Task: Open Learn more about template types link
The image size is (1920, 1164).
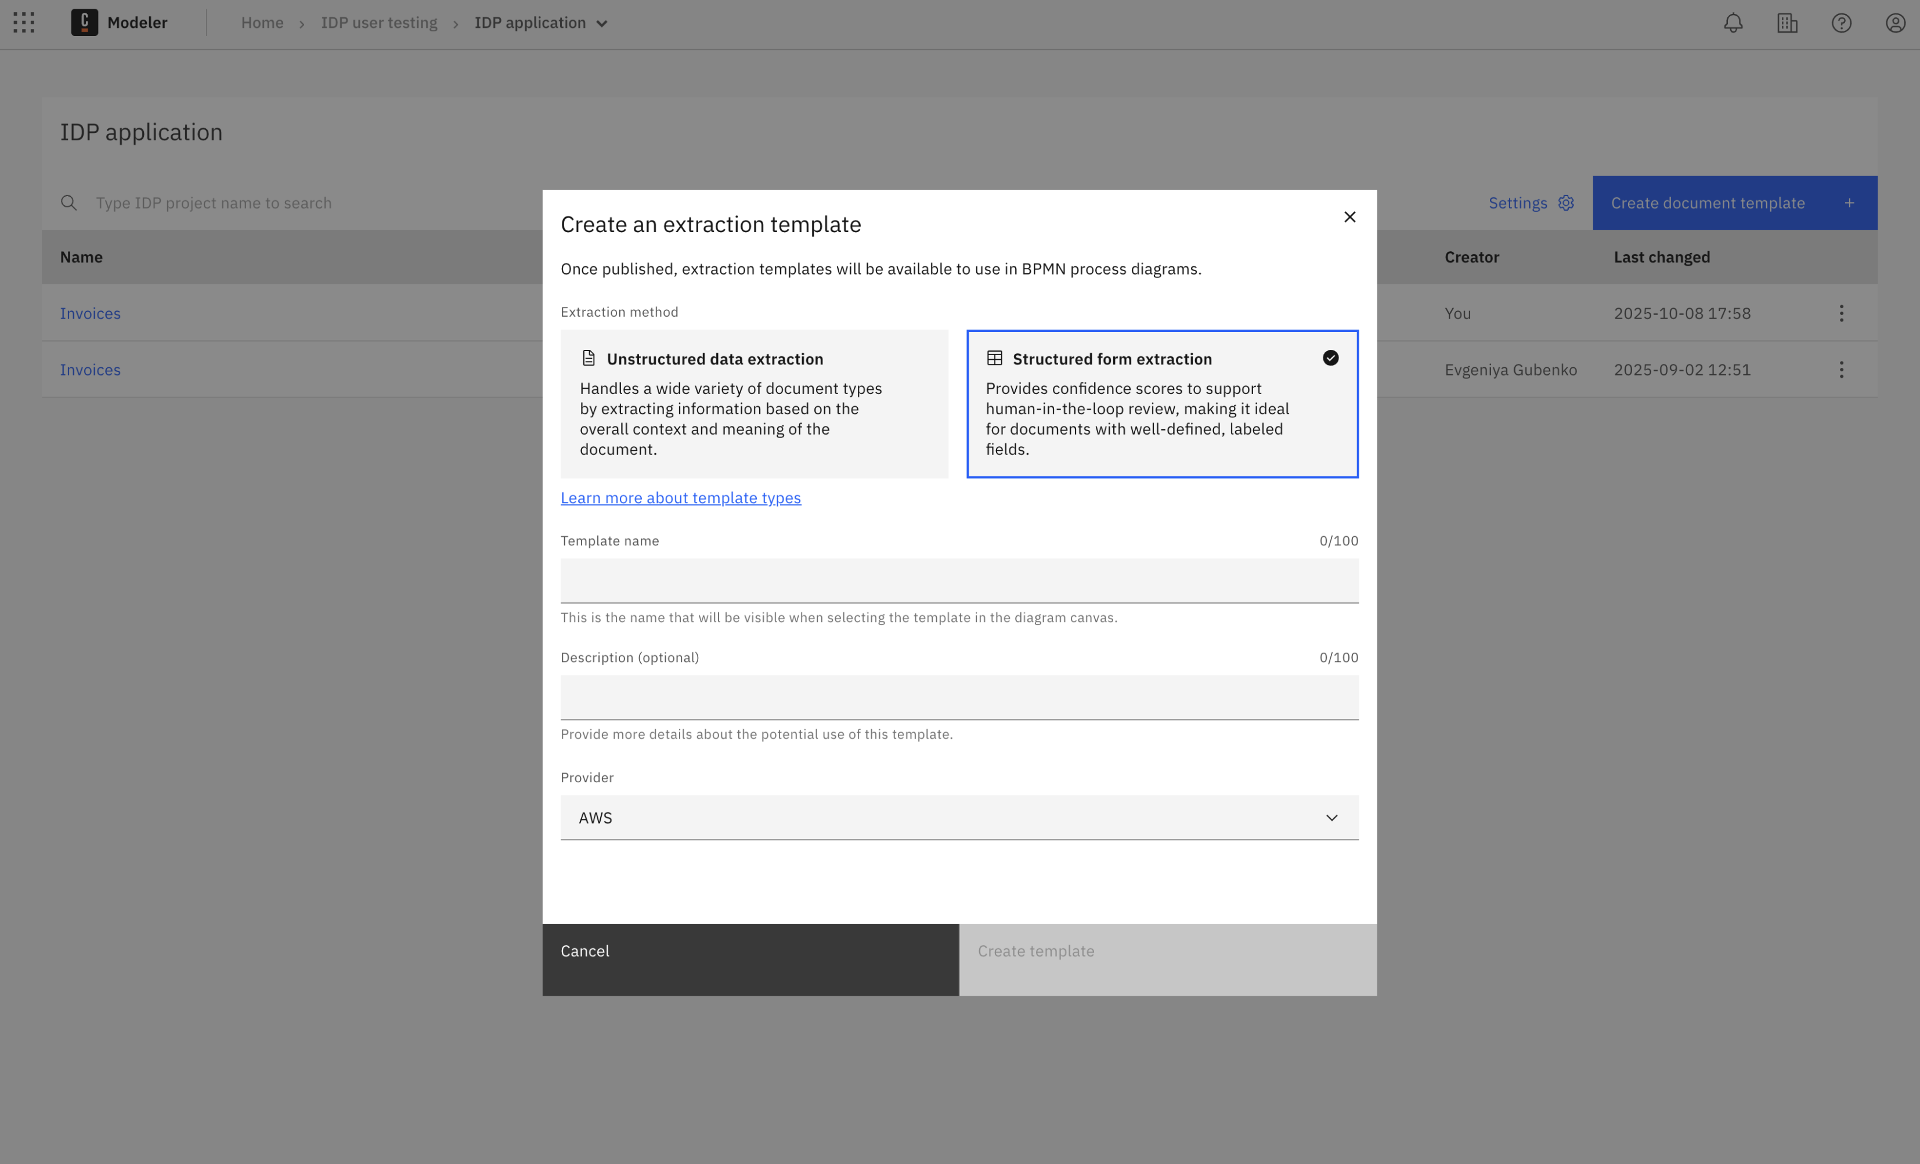Action: pyautogui.click(x=680, y=498)
